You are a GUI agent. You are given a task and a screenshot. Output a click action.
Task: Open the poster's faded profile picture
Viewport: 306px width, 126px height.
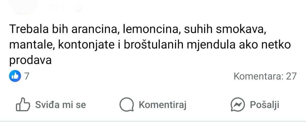[x=24, y=6]
